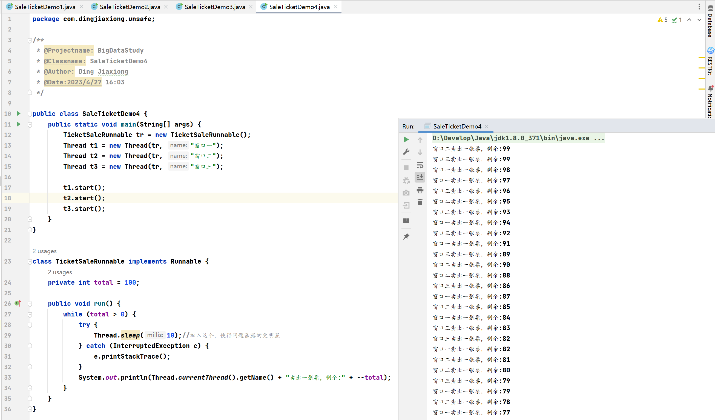Close the SaleTicketDemo4.java editor tab
The image size is (715, 420).
click(x=336, y=7)
